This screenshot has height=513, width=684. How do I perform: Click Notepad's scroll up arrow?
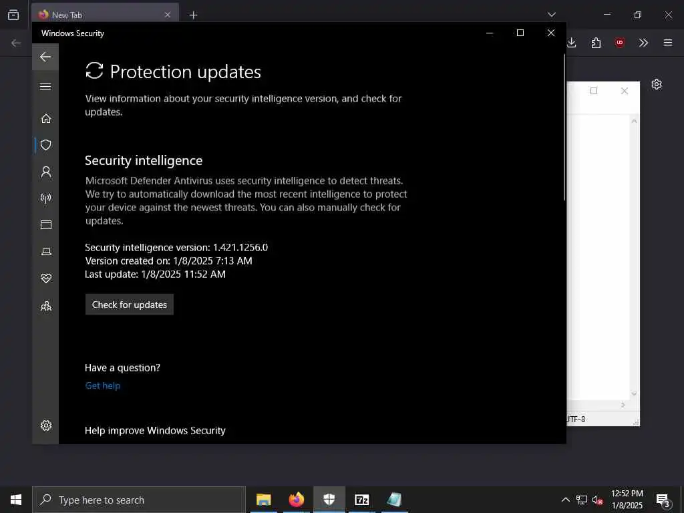(635, 121)
